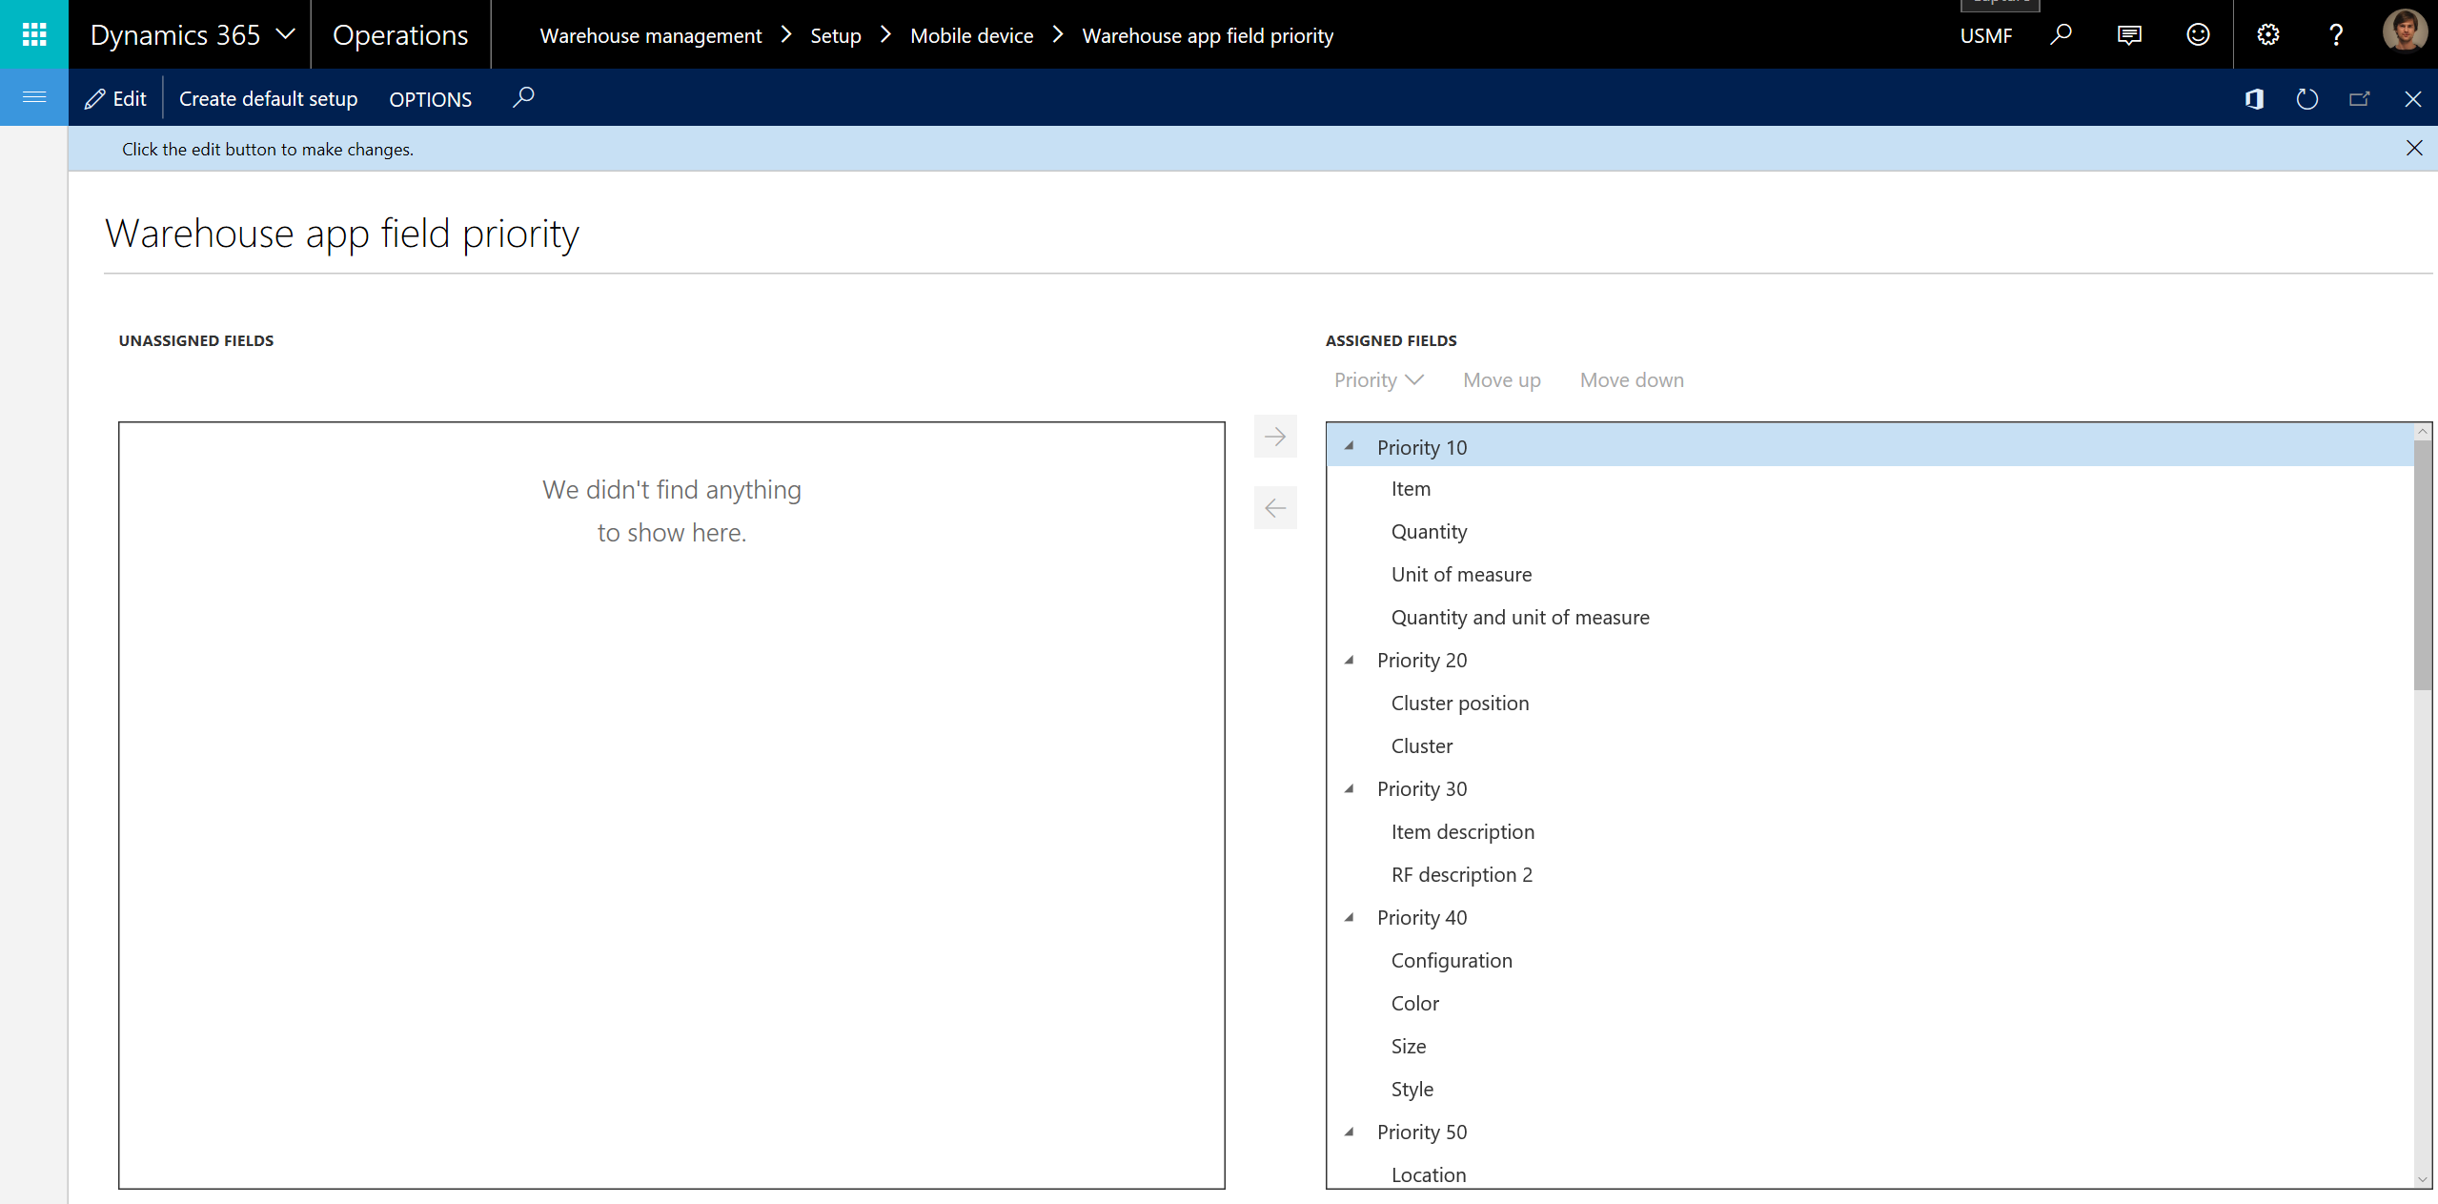Click the Mobile device breadcrumb
This screenshot has height=1204, width=2438.
[x=971, y=36]
